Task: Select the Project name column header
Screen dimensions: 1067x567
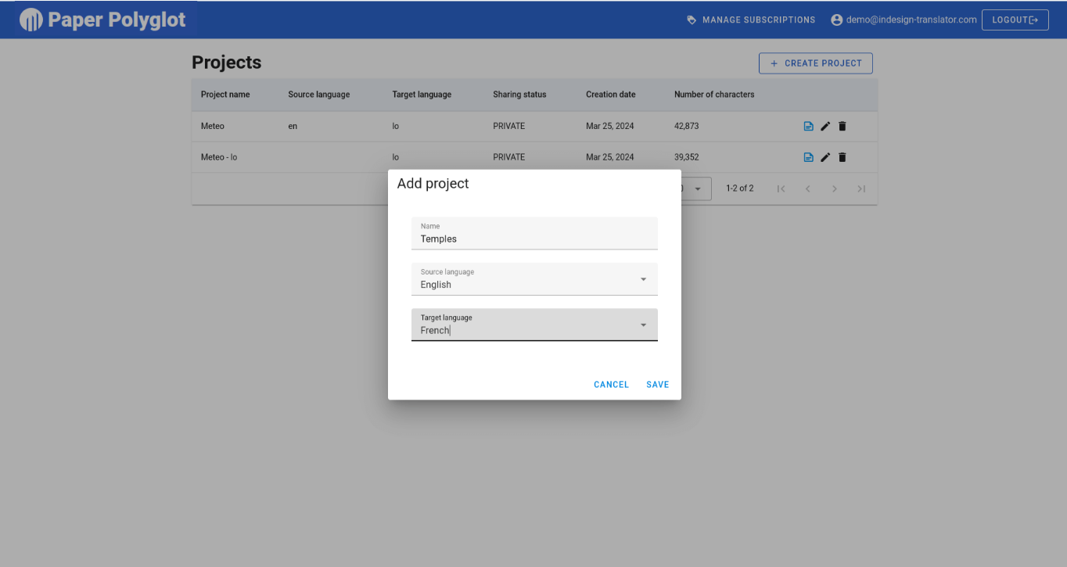Action: click(224, 94)
